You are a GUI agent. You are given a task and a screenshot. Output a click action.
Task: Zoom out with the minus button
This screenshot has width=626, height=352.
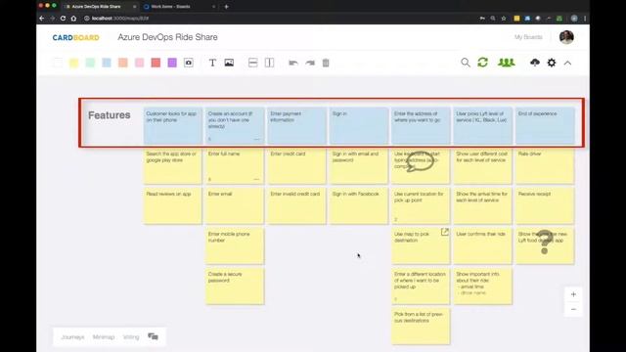[573, 309]
